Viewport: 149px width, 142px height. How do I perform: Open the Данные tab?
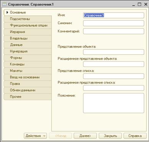[28, 45]
